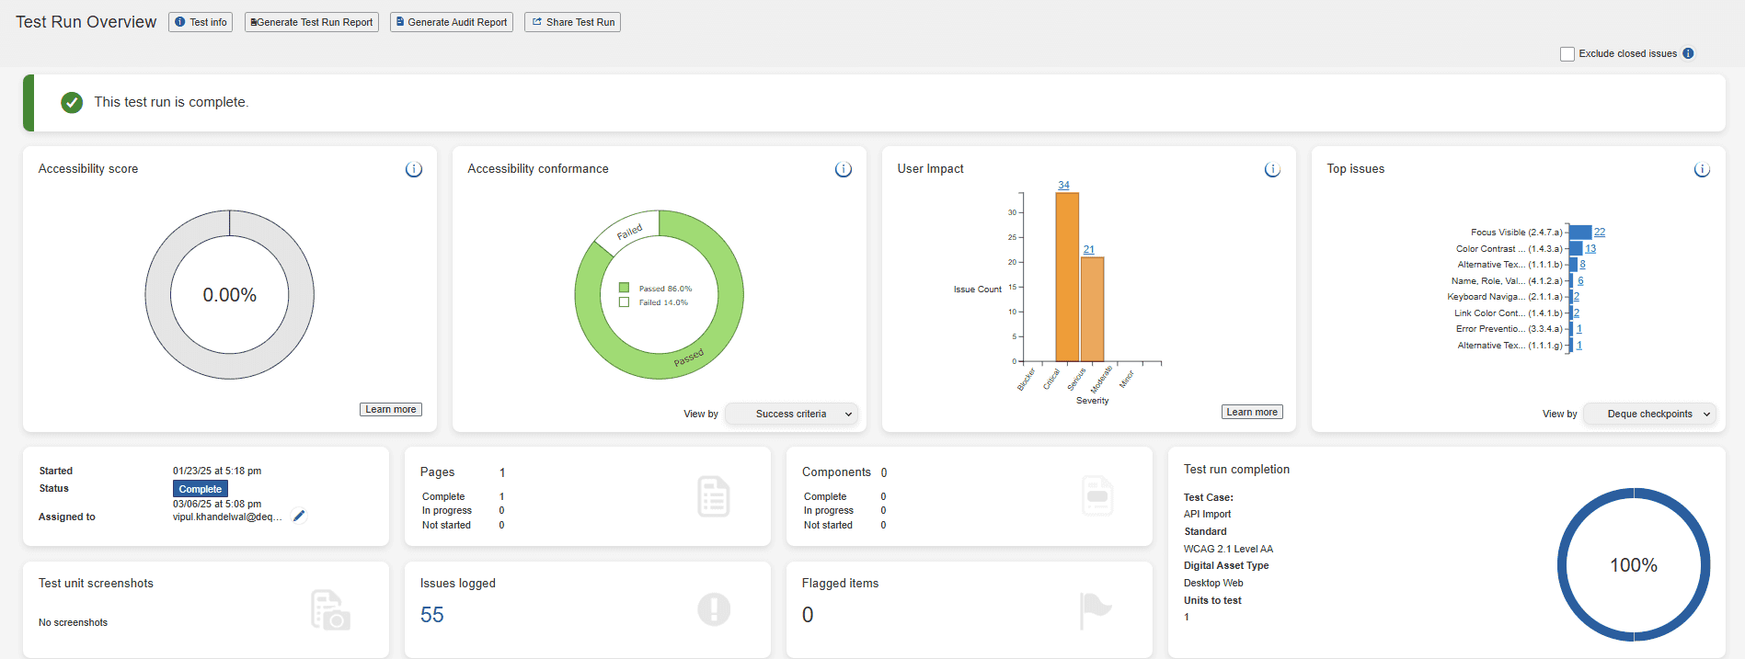Edit assigned user with pencil icon
1745x659 pixels.
[299, 516]
